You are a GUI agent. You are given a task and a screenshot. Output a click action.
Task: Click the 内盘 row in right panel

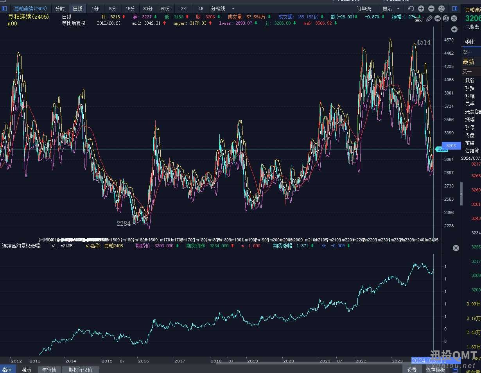(x=471, y=135)
